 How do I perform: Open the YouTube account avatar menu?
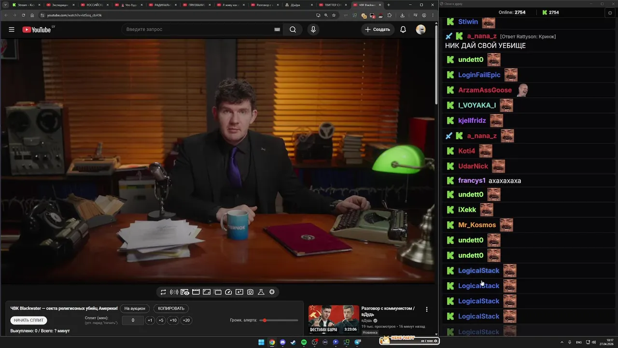pyautogui.click(x=421, y=29)
